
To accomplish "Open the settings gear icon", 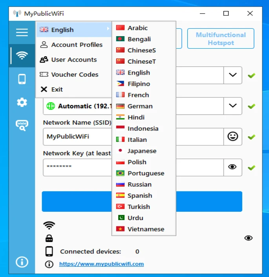I will [x=22, y=103].
